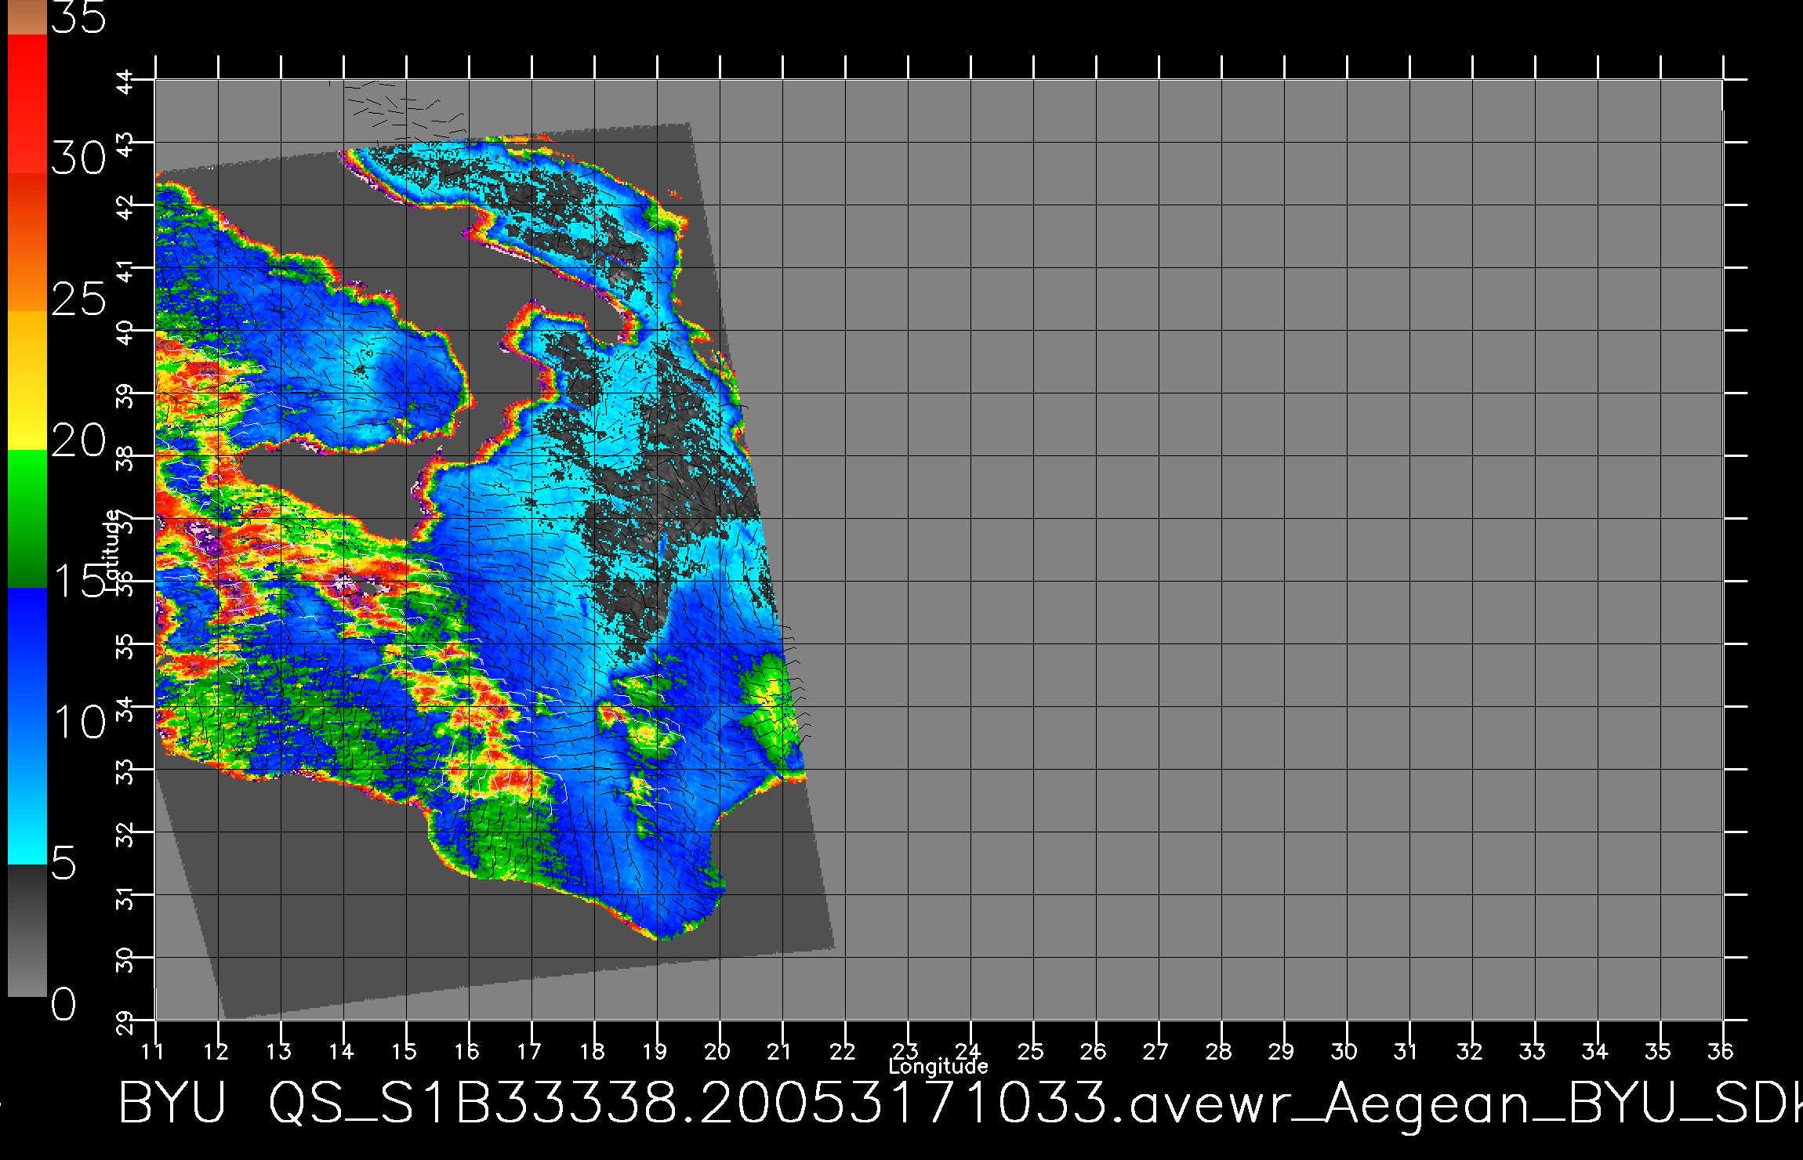
Task: Click longitude axis tick label 30
Action: point(1344,1051)
